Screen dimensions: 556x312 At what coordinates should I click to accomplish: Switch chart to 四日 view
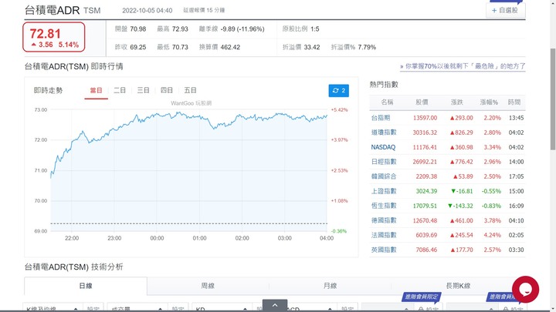tap(167, 91)
